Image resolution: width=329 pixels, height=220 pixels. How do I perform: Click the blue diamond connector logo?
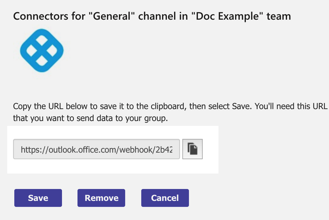(42, 51)
